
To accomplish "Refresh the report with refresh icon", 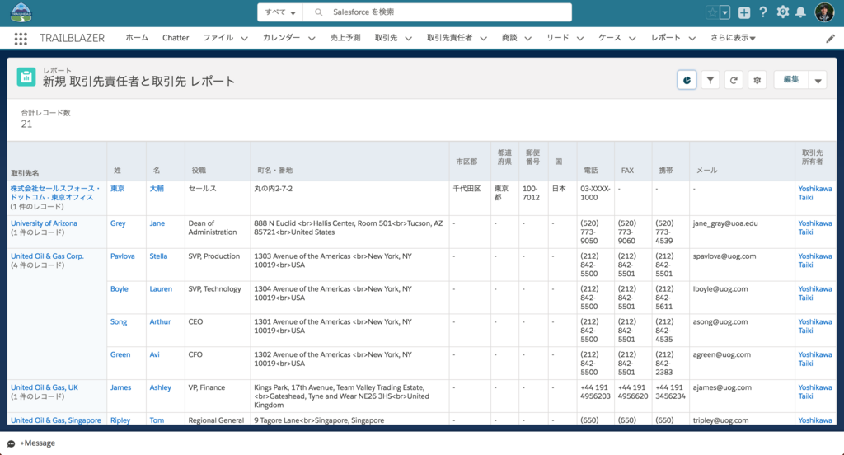I will [734, 80].
